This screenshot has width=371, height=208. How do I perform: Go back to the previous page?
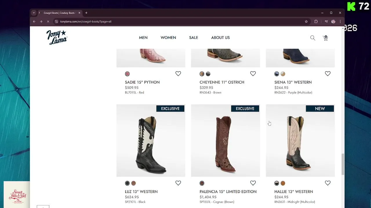[x=34, y=21]
